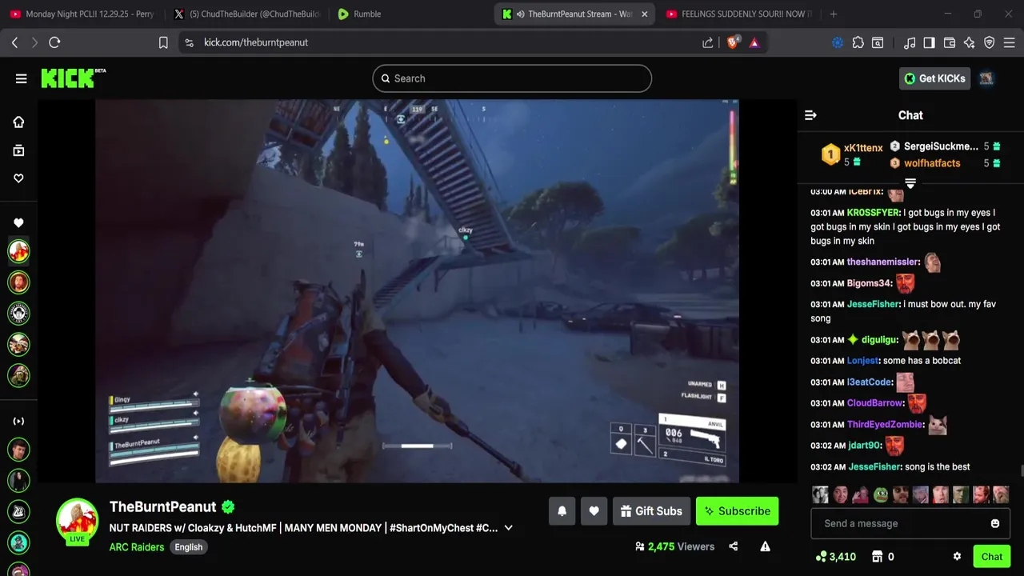Click top gifter xK1ttenx
This screenshot has height=576, width=1024.
point(863,148)
